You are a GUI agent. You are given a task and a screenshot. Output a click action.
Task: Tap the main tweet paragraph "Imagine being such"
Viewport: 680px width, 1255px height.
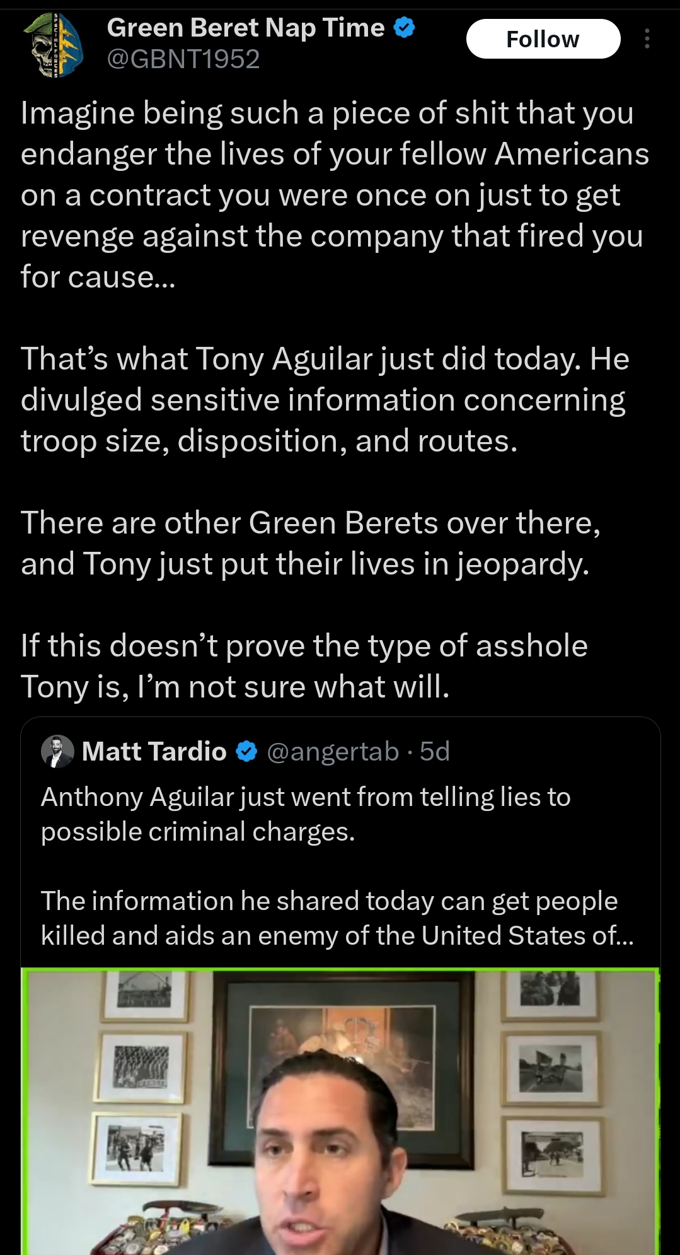click(x=335, y=195)
